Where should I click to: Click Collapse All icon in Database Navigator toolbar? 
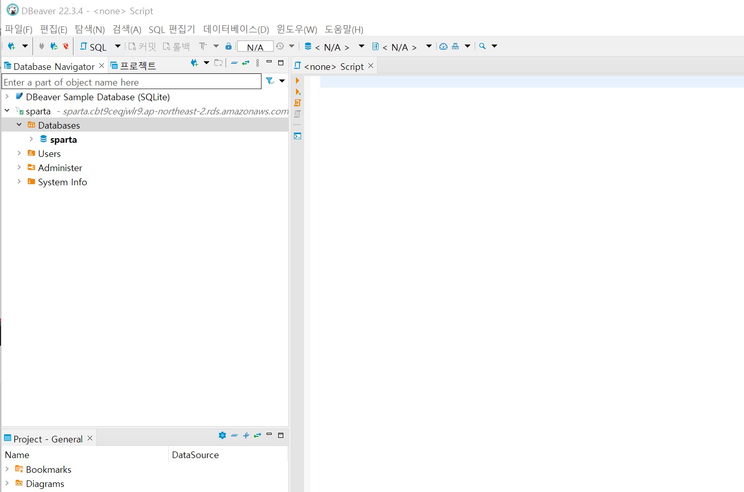point(234,63)
